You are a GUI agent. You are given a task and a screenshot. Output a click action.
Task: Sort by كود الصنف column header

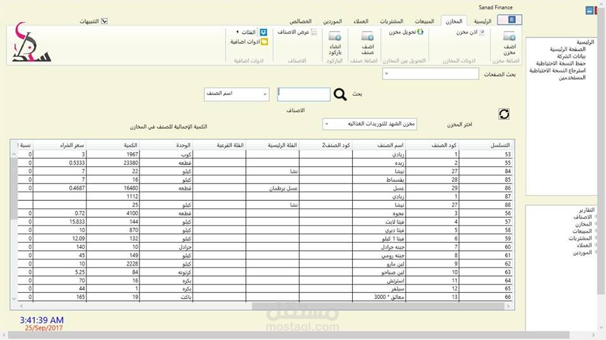tap(432, 145)
